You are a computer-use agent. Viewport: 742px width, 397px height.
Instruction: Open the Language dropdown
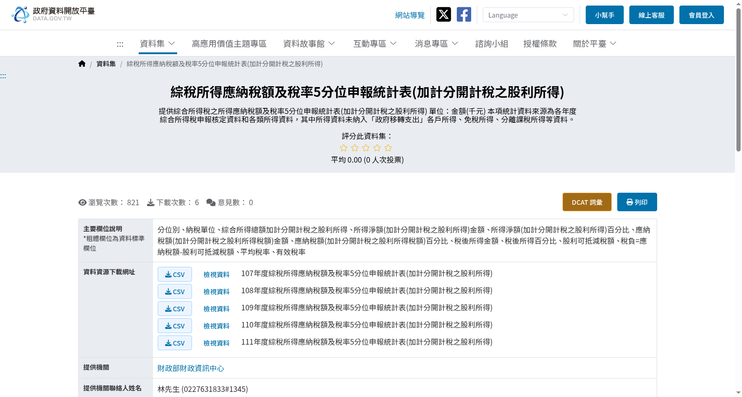coord(528,15)
